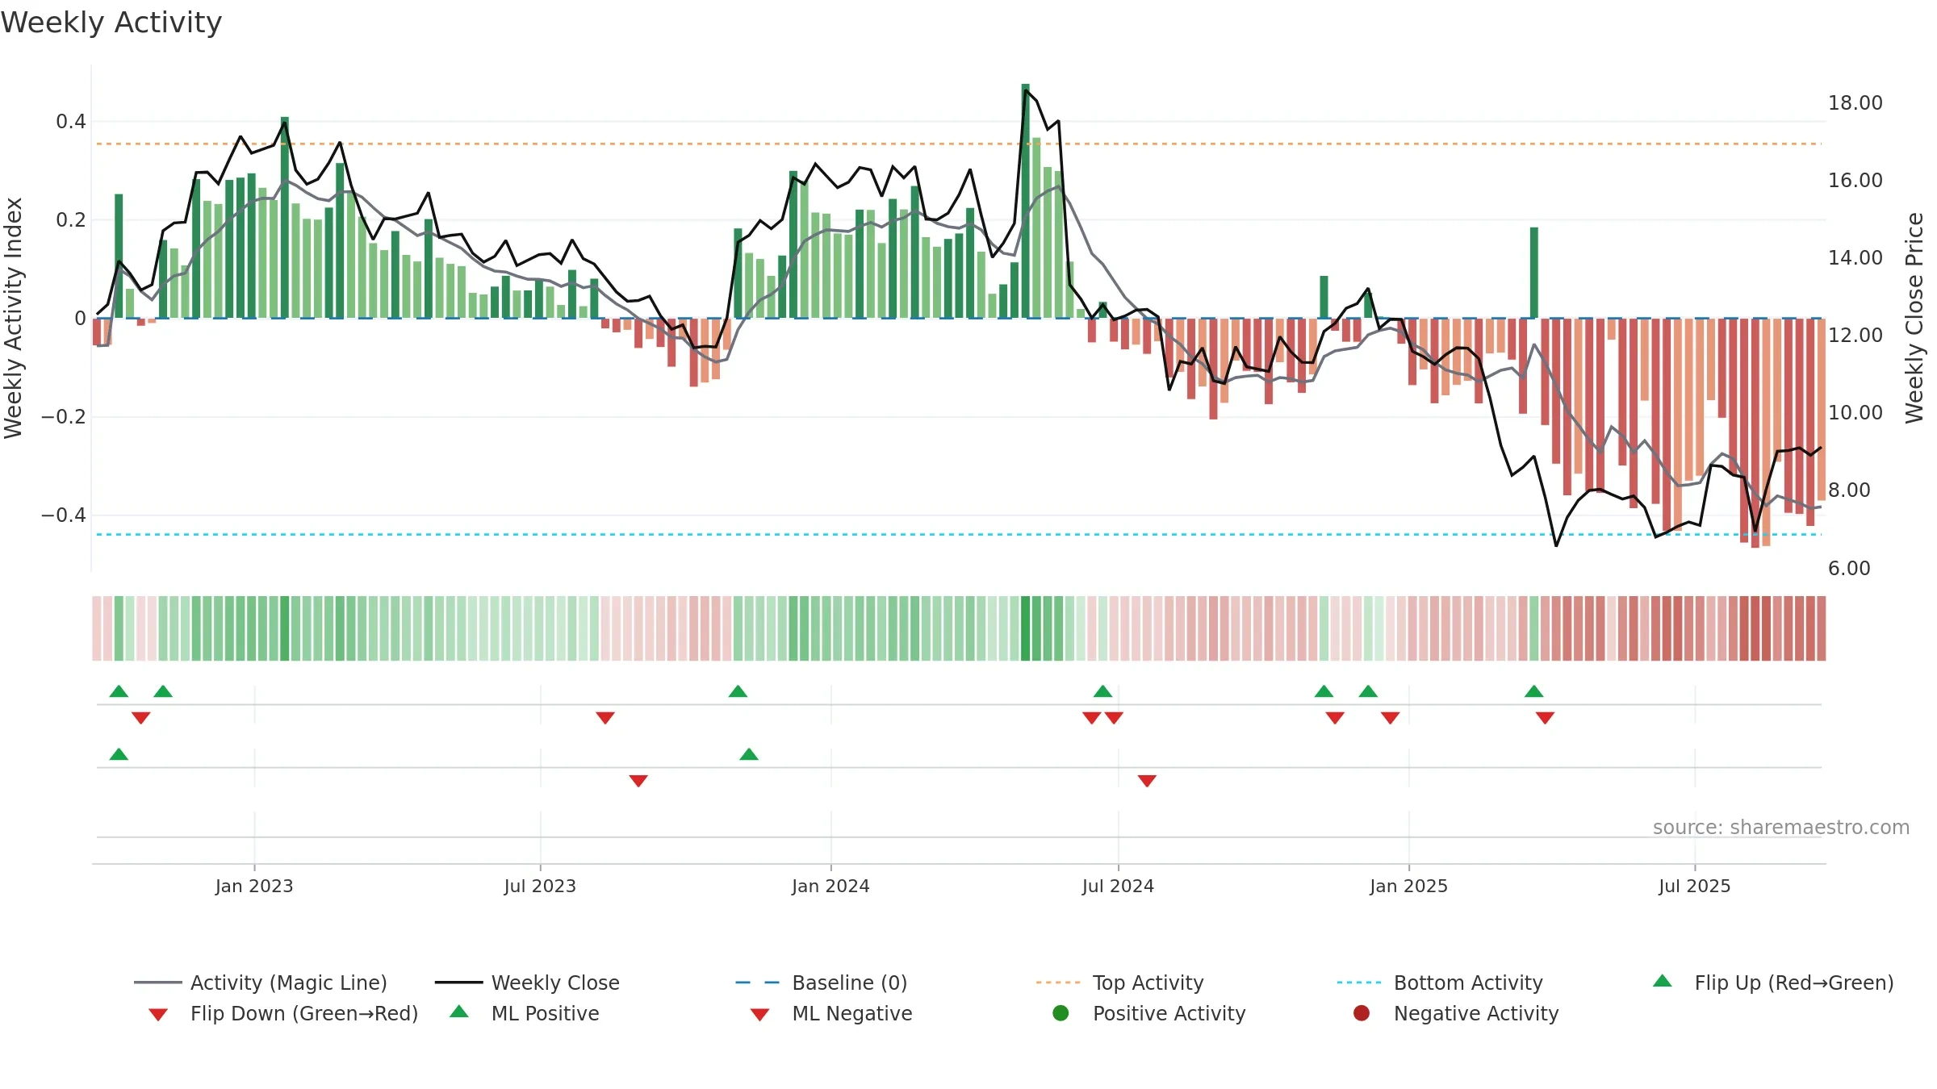Click the tallest green bar near 18.00
Screen dimensions: 1937x1089
[1025, 201]
